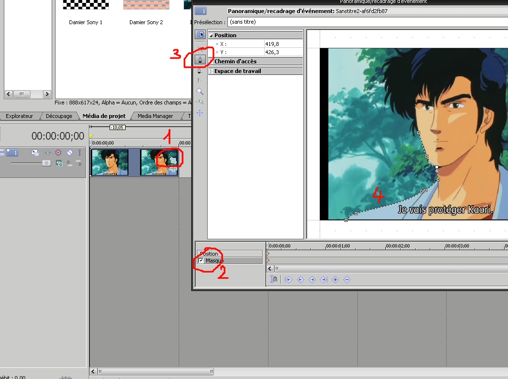The image size is (508, 379).
Task: Select the anchor deletion pen tool
Action: [x=200, y=71]
